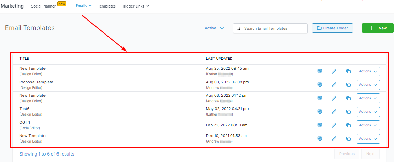This screenshot has height=162, width=394.
Task: Open the Social Planner tab
Action: pos(43,6)
